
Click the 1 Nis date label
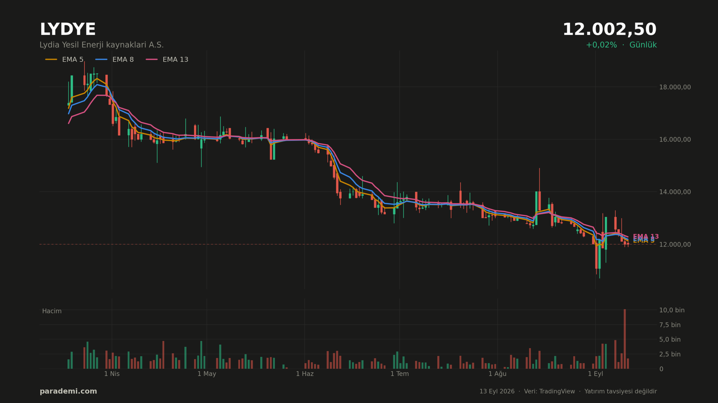pos(112,374)
